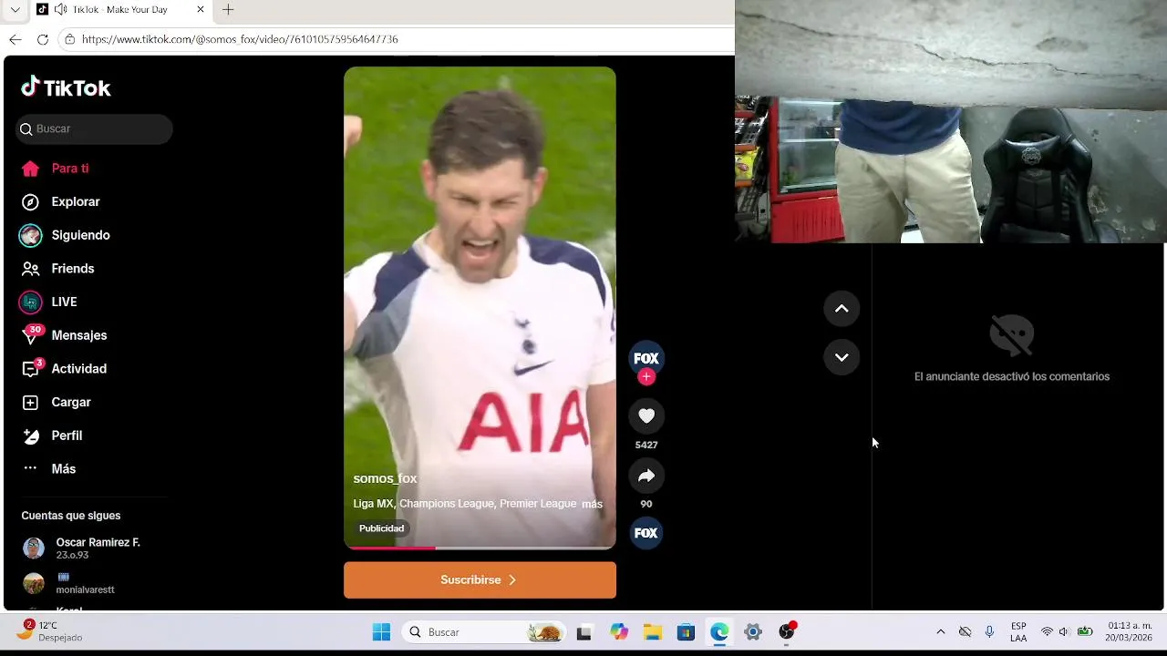
Task: Go back in the browser
Action: click(x=15, y=39)
